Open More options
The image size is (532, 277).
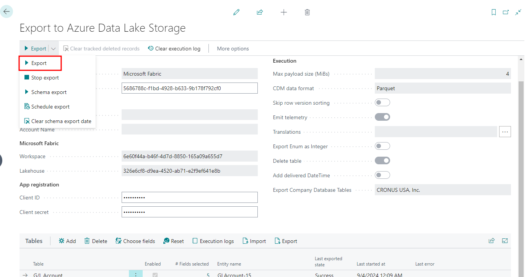[x=233, y=49]
